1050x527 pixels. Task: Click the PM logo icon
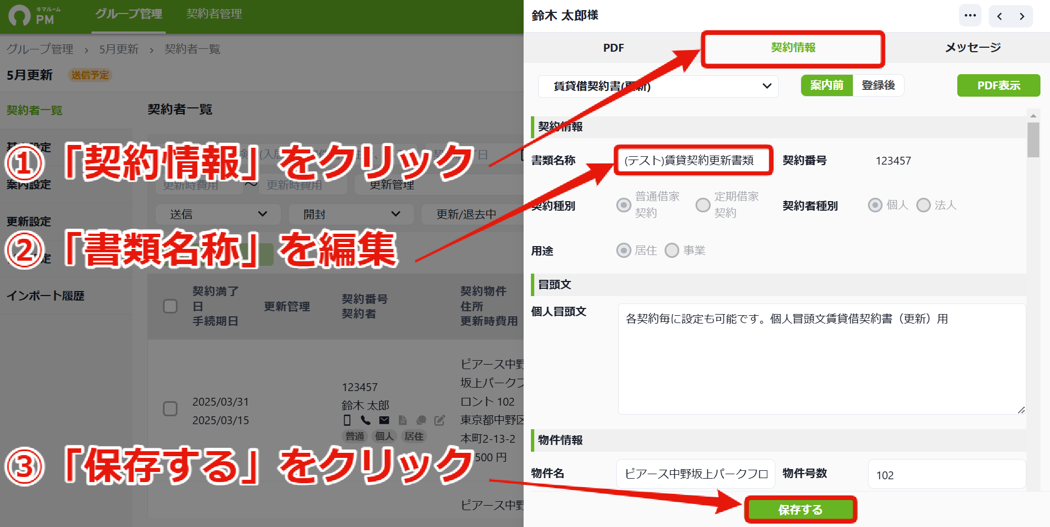pyautogui.click(x=20, y=16)
